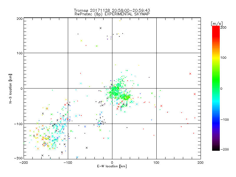
Task: Click the colorbar label '-200'
Action: (224, 149)
